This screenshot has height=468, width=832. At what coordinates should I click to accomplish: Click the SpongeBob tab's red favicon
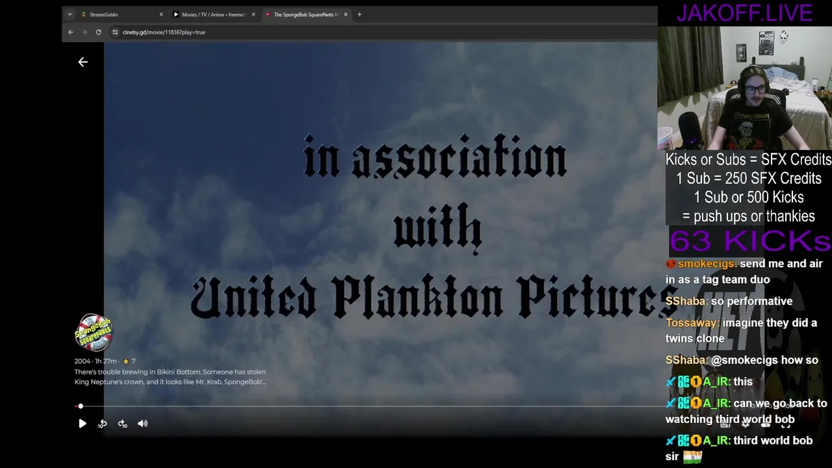pos(268,14)
